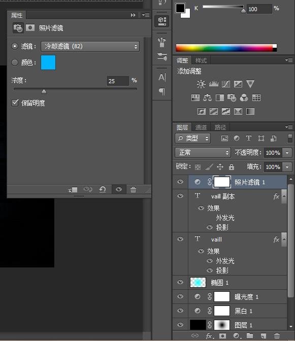
Task: Hide the vaill 副本 text layer
Action: tap(180, 196)
